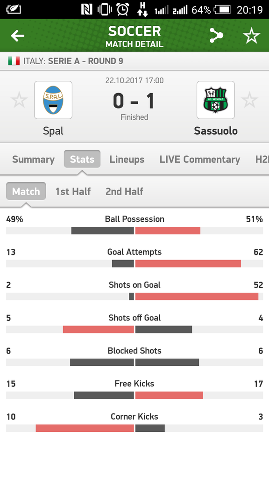
Task: Tap the alarm clock status icon
Action: pos(122,9)
